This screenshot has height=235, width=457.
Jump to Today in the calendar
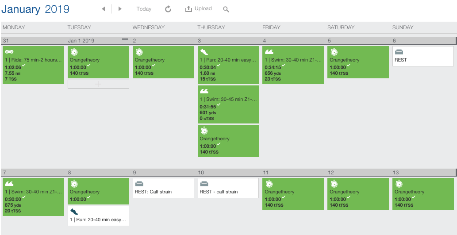(144, 9)
